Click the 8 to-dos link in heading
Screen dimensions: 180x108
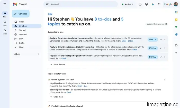pyautogui.click(x=103, y=19)
